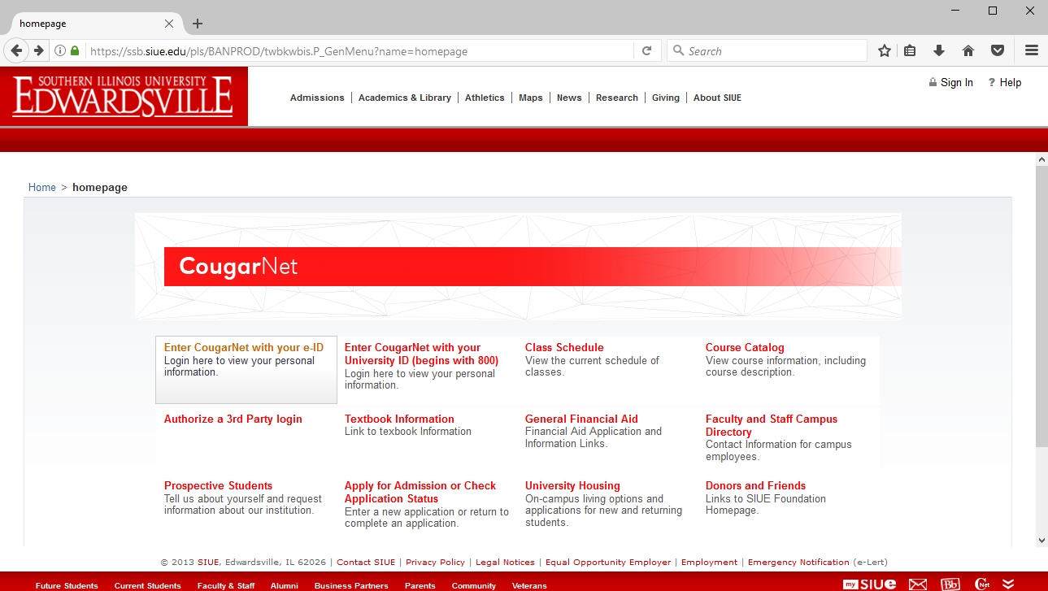Open the Firefox downloads arrow
Viewport: 1048px width, 591px height.
click(939, 50)
